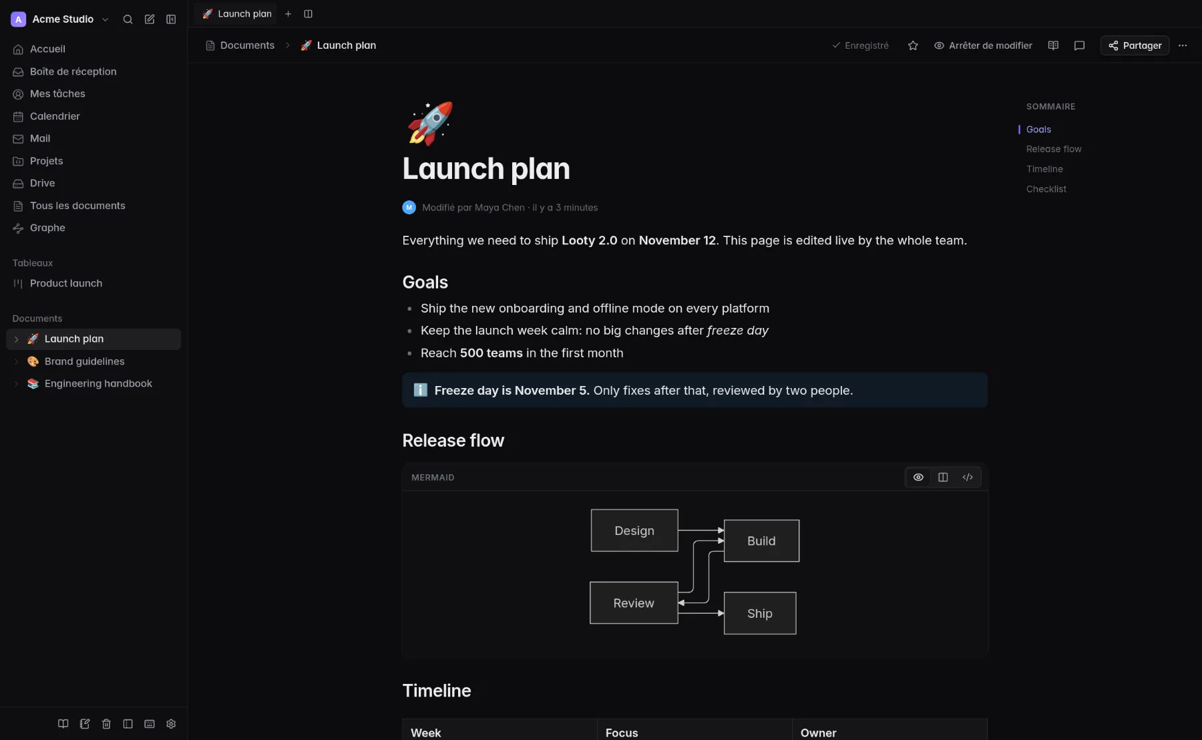Toggle Arrêter de modifier editing mode
Image resolution: width=1202 pixels, height=740 pixels.
click(983, 45)
